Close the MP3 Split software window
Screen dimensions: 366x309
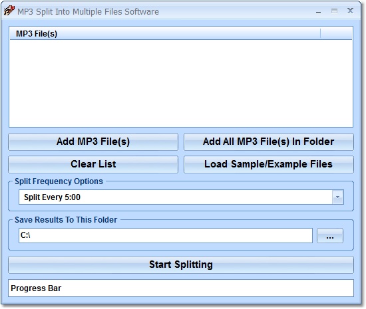click(350, 11)
